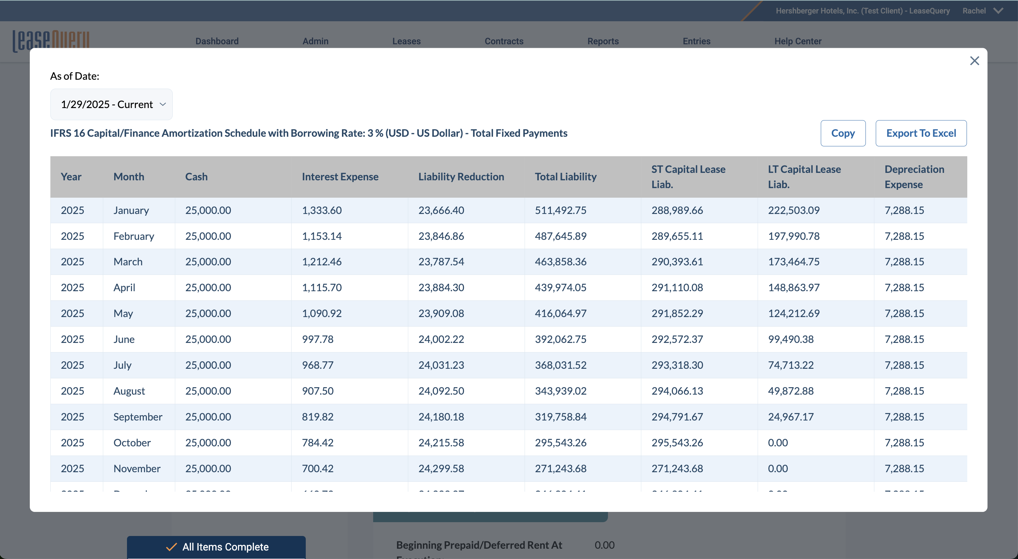Open the Entries menu item
The height and width of the screenshot is (559, 1018).
(x=696, y=41)
